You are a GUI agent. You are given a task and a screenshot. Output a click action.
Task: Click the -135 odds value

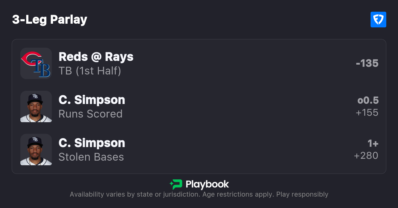click(367, 63)
